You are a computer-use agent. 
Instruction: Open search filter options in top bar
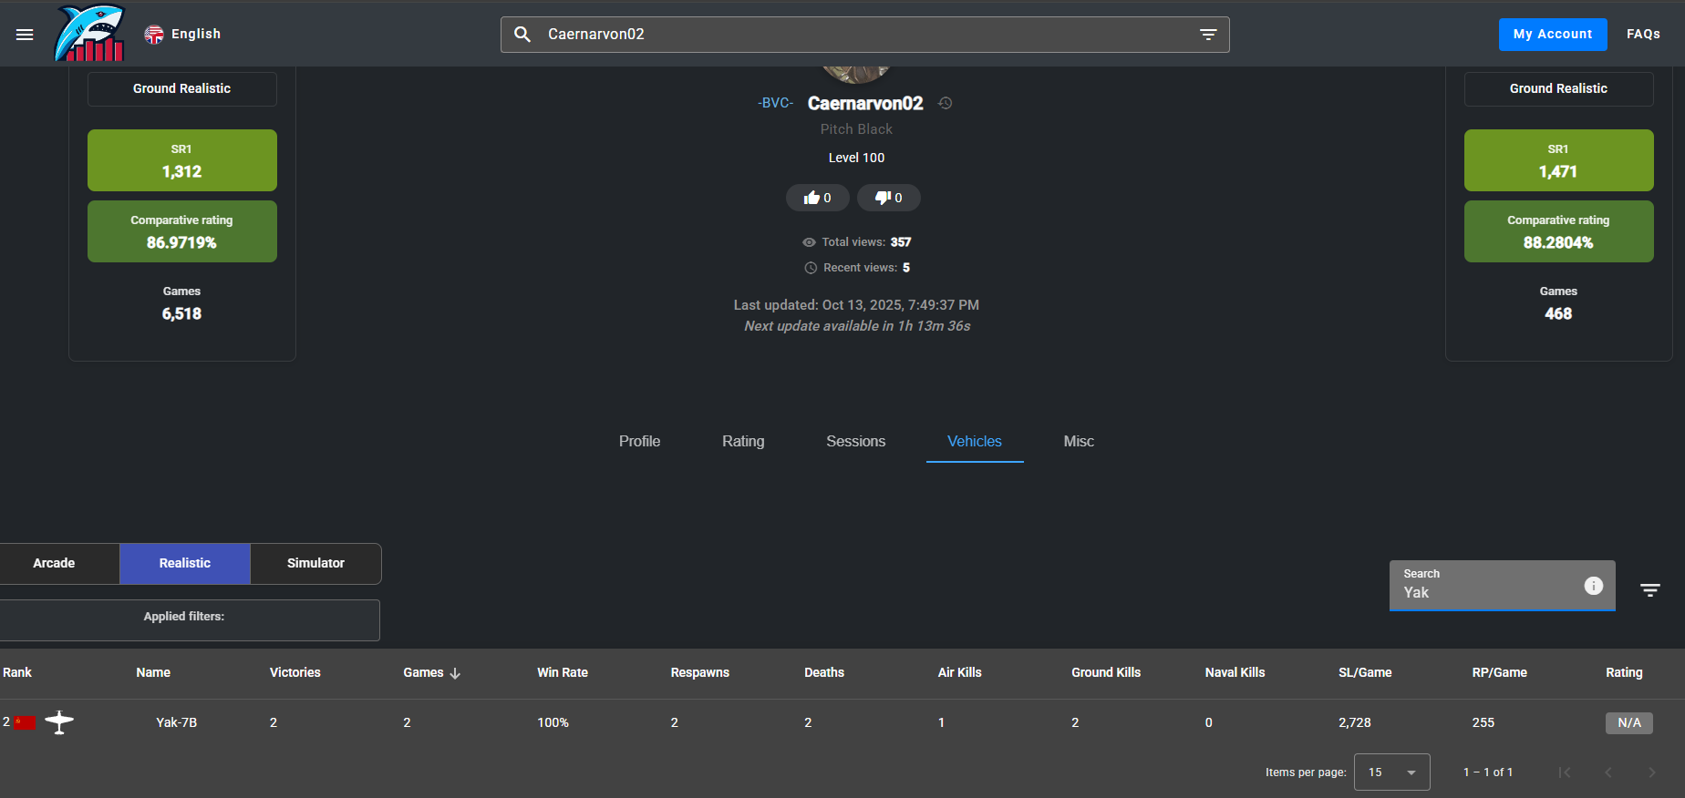pyautogui.click(x=1208, y=35)
